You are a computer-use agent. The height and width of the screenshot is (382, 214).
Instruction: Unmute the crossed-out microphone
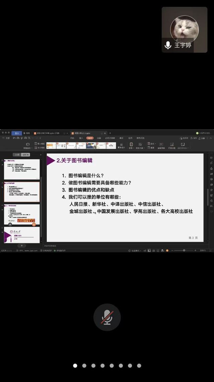(107, 317)
